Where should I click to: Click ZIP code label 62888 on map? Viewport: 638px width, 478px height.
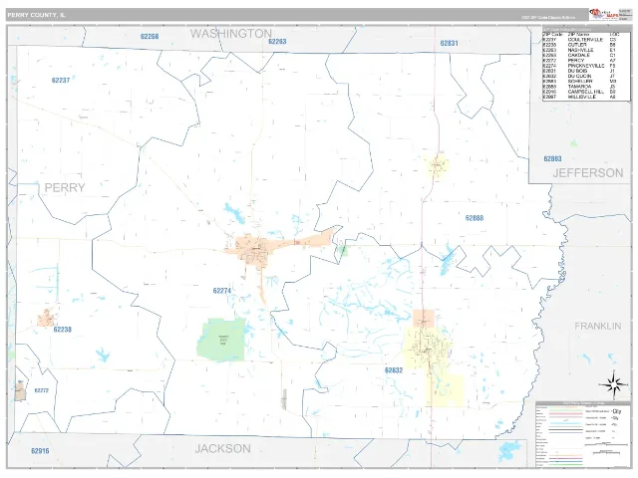coord(475,218)
